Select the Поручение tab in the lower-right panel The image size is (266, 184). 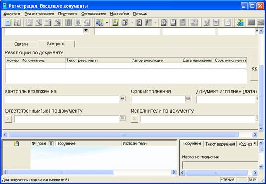tap(192, 143)
